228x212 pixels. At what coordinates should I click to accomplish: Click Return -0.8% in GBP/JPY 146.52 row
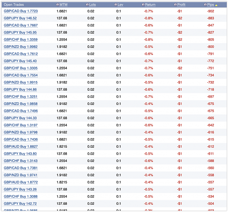[x=148, y=18]
